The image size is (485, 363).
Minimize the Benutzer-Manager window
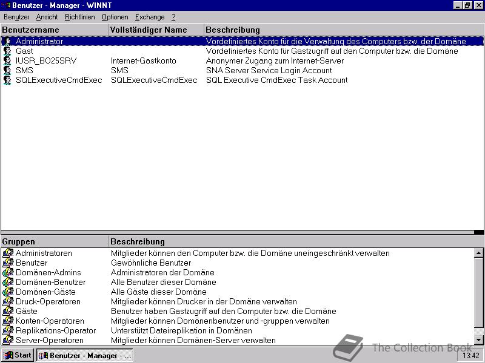click(x=458, y=5)
